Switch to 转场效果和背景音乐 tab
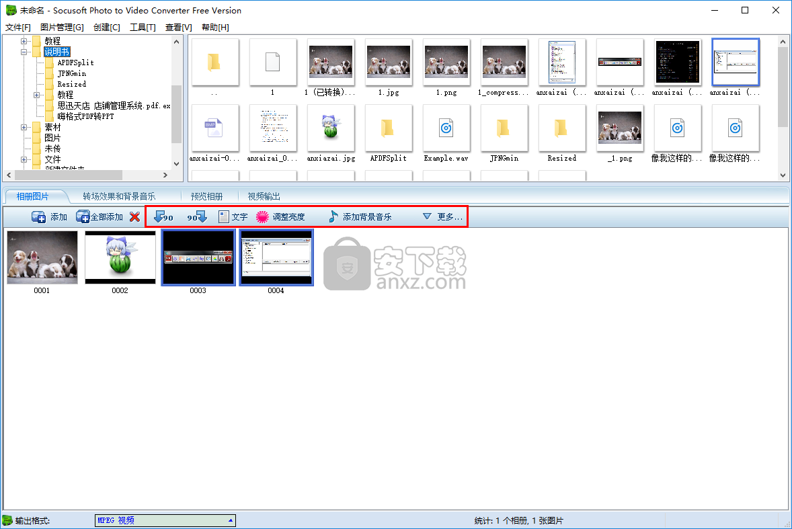 (119, 196)
